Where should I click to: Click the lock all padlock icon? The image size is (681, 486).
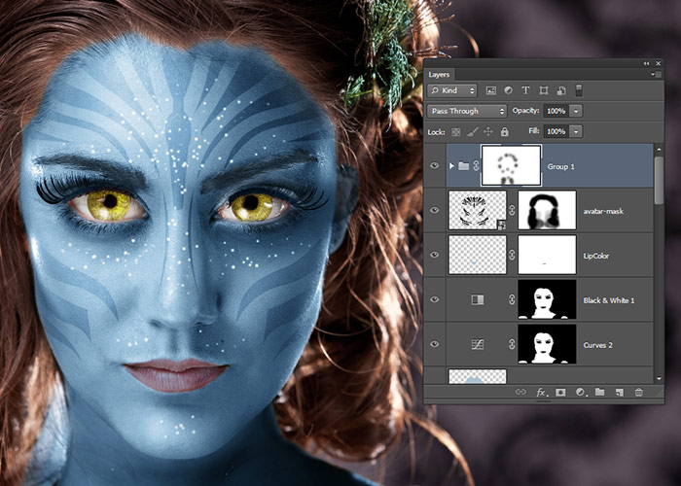click(504, 131)
